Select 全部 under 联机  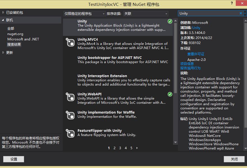click(11, 28)
